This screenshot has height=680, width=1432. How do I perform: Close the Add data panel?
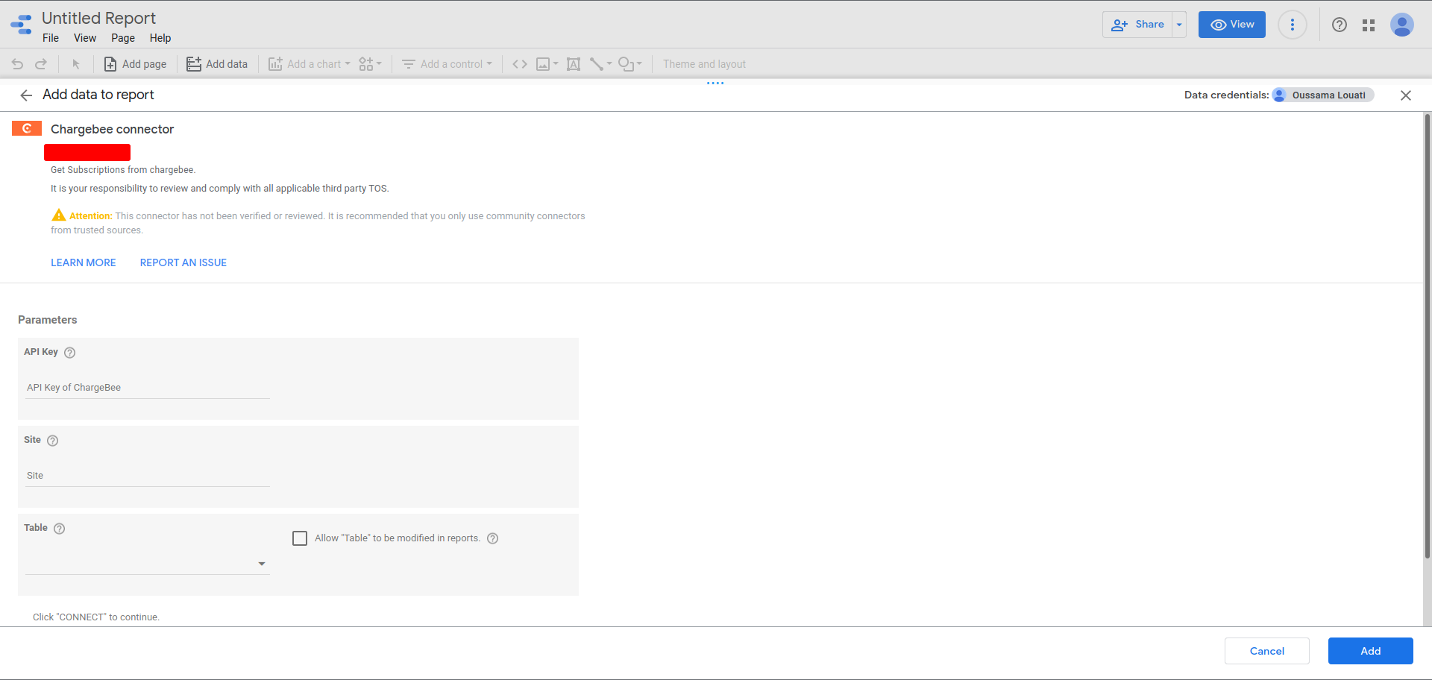(1406, 95)
